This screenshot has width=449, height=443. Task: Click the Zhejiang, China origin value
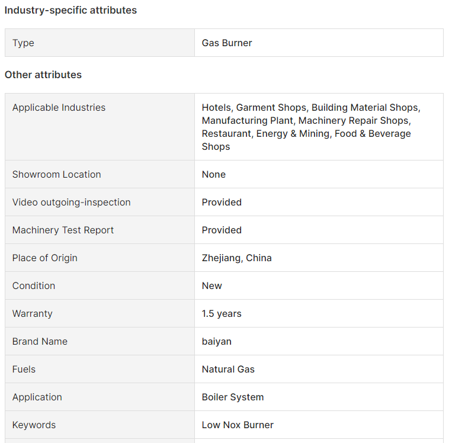click(236, 258)
